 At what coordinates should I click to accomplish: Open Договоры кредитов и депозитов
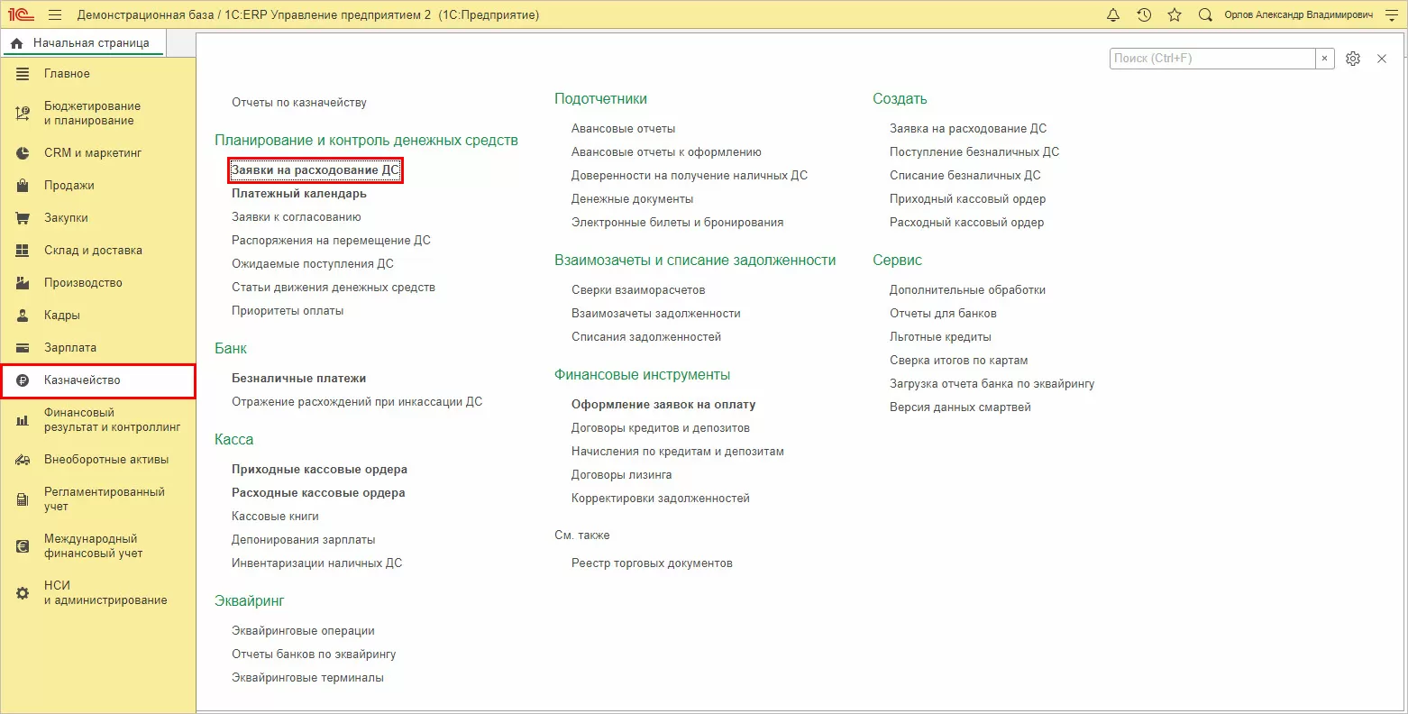click(661, 428)
